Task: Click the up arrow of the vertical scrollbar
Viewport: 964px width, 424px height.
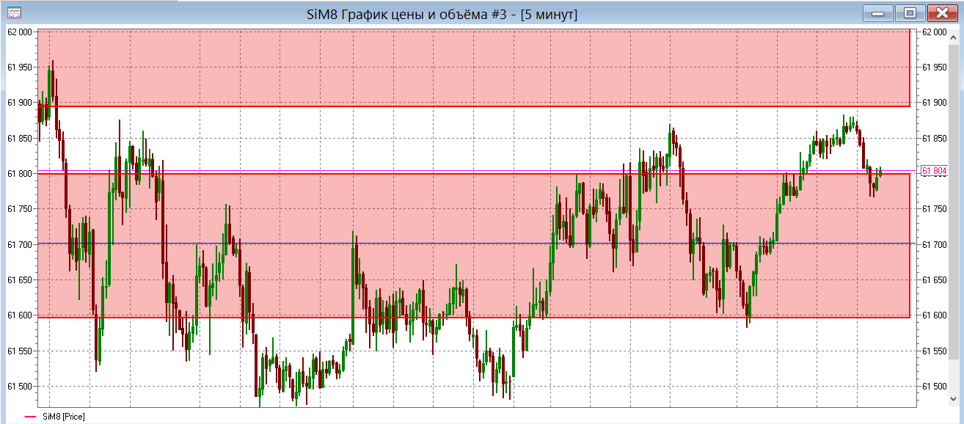Action: pos(953,37)
